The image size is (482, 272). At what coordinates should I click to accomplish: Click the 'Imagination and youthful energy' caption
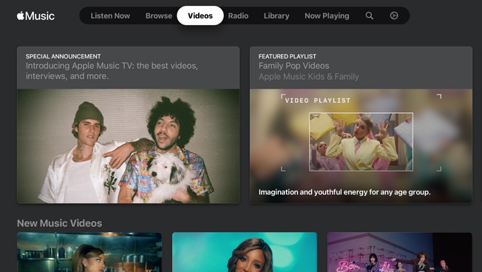(x=344, y=192)
